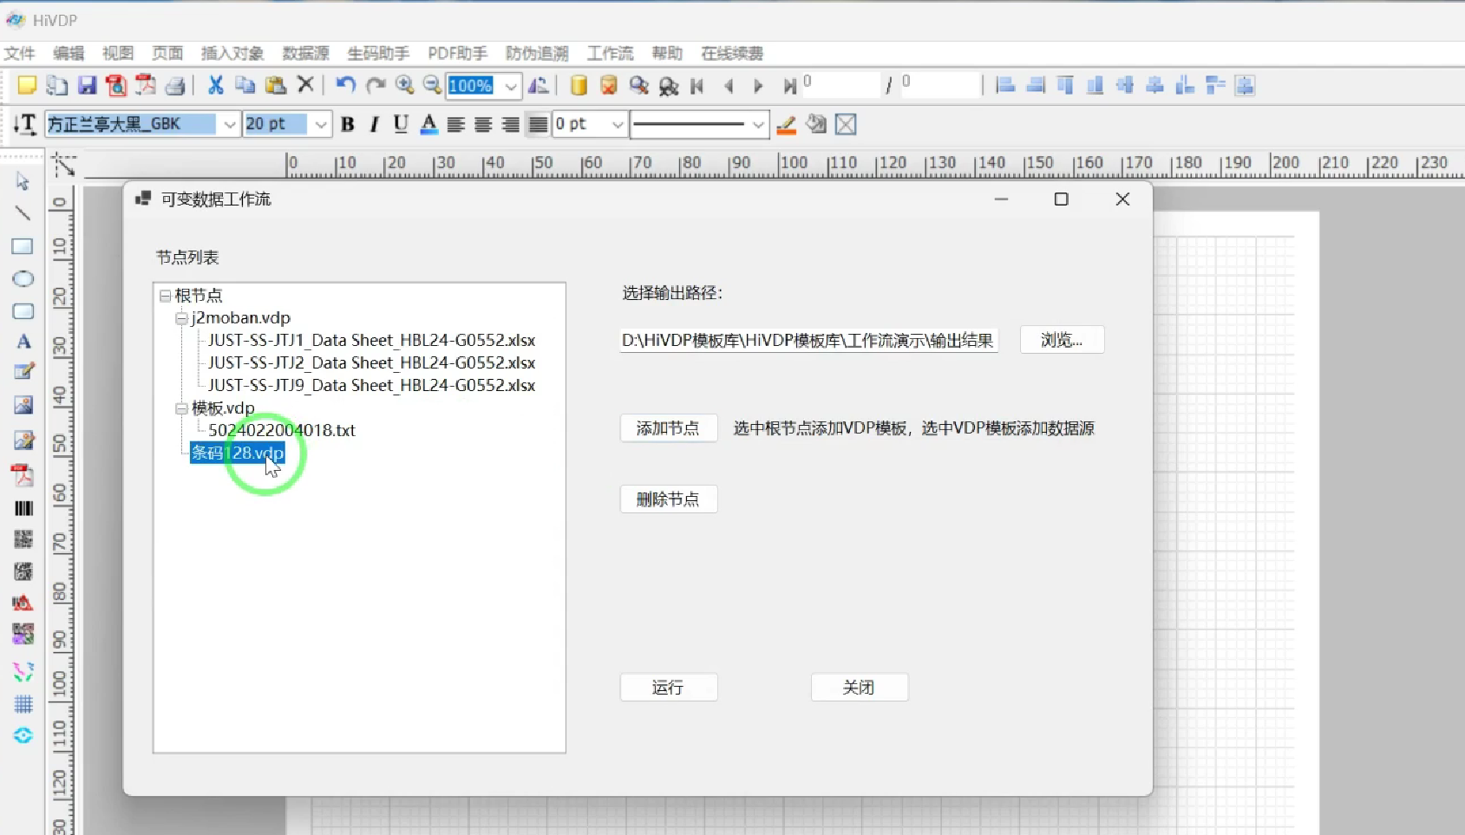Select the barcode tool in left toolbar

pyautogui.click(x=23, y=508)
